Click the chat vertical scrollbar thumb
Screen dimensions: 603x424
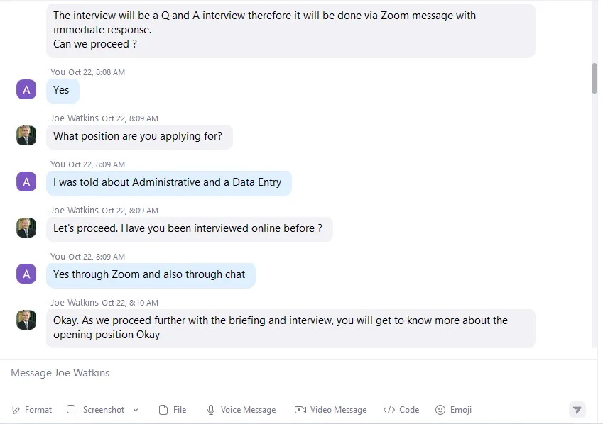coord(594,78)
